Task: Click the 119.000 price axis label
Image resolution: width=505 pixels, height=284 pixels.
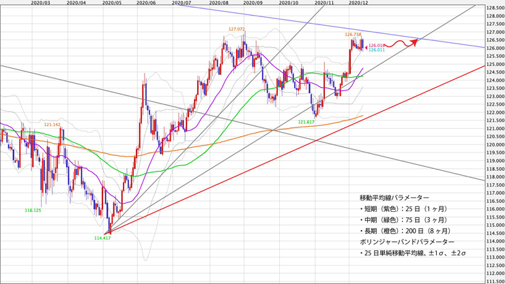Action: point(496,161)
